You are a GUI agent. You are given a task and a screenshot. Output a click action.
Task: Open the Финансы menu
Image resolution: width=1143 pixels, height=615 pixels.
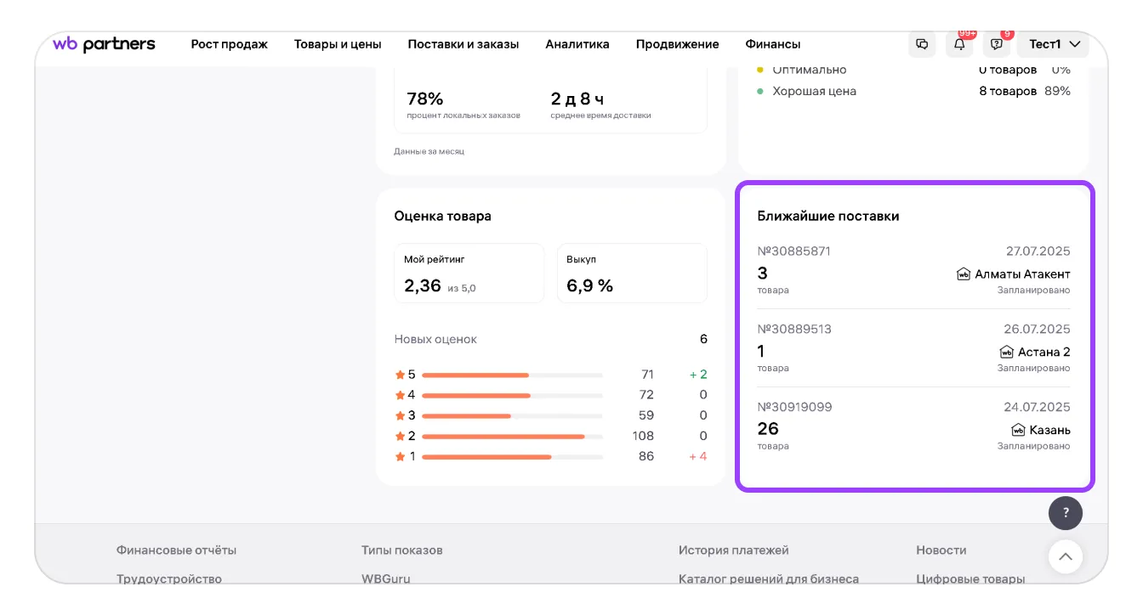coord(772,44)
